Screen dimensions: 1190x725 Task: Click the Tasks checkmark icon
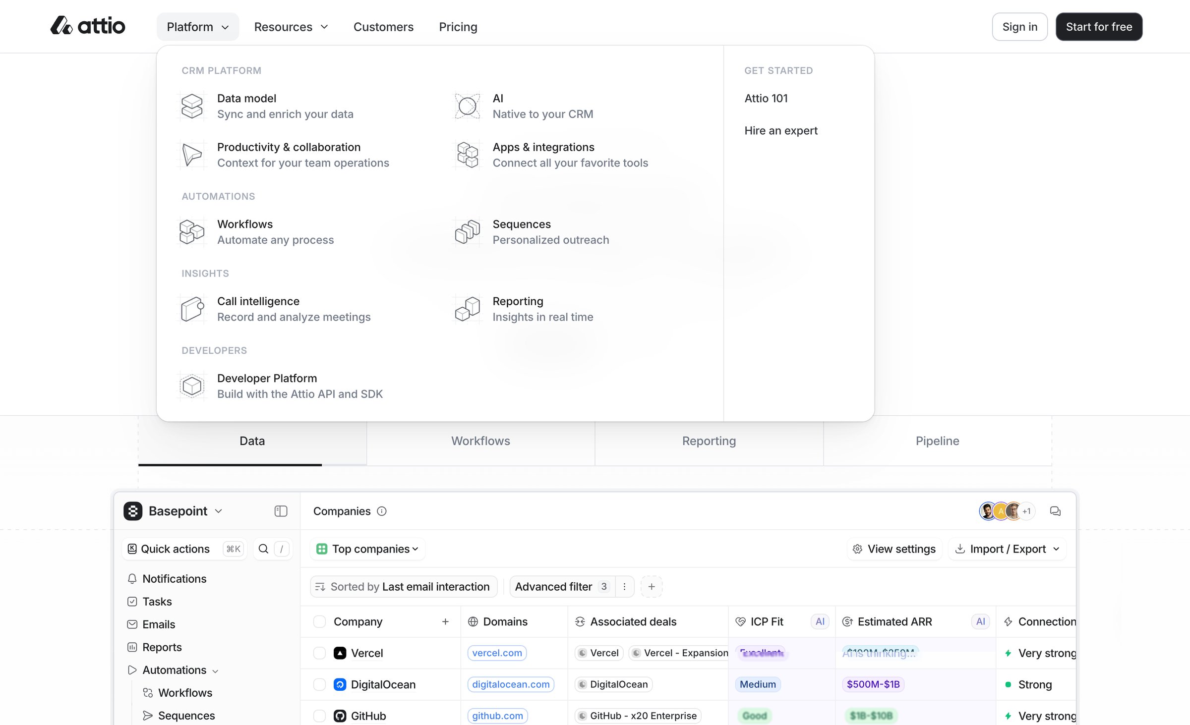point(132,602)
